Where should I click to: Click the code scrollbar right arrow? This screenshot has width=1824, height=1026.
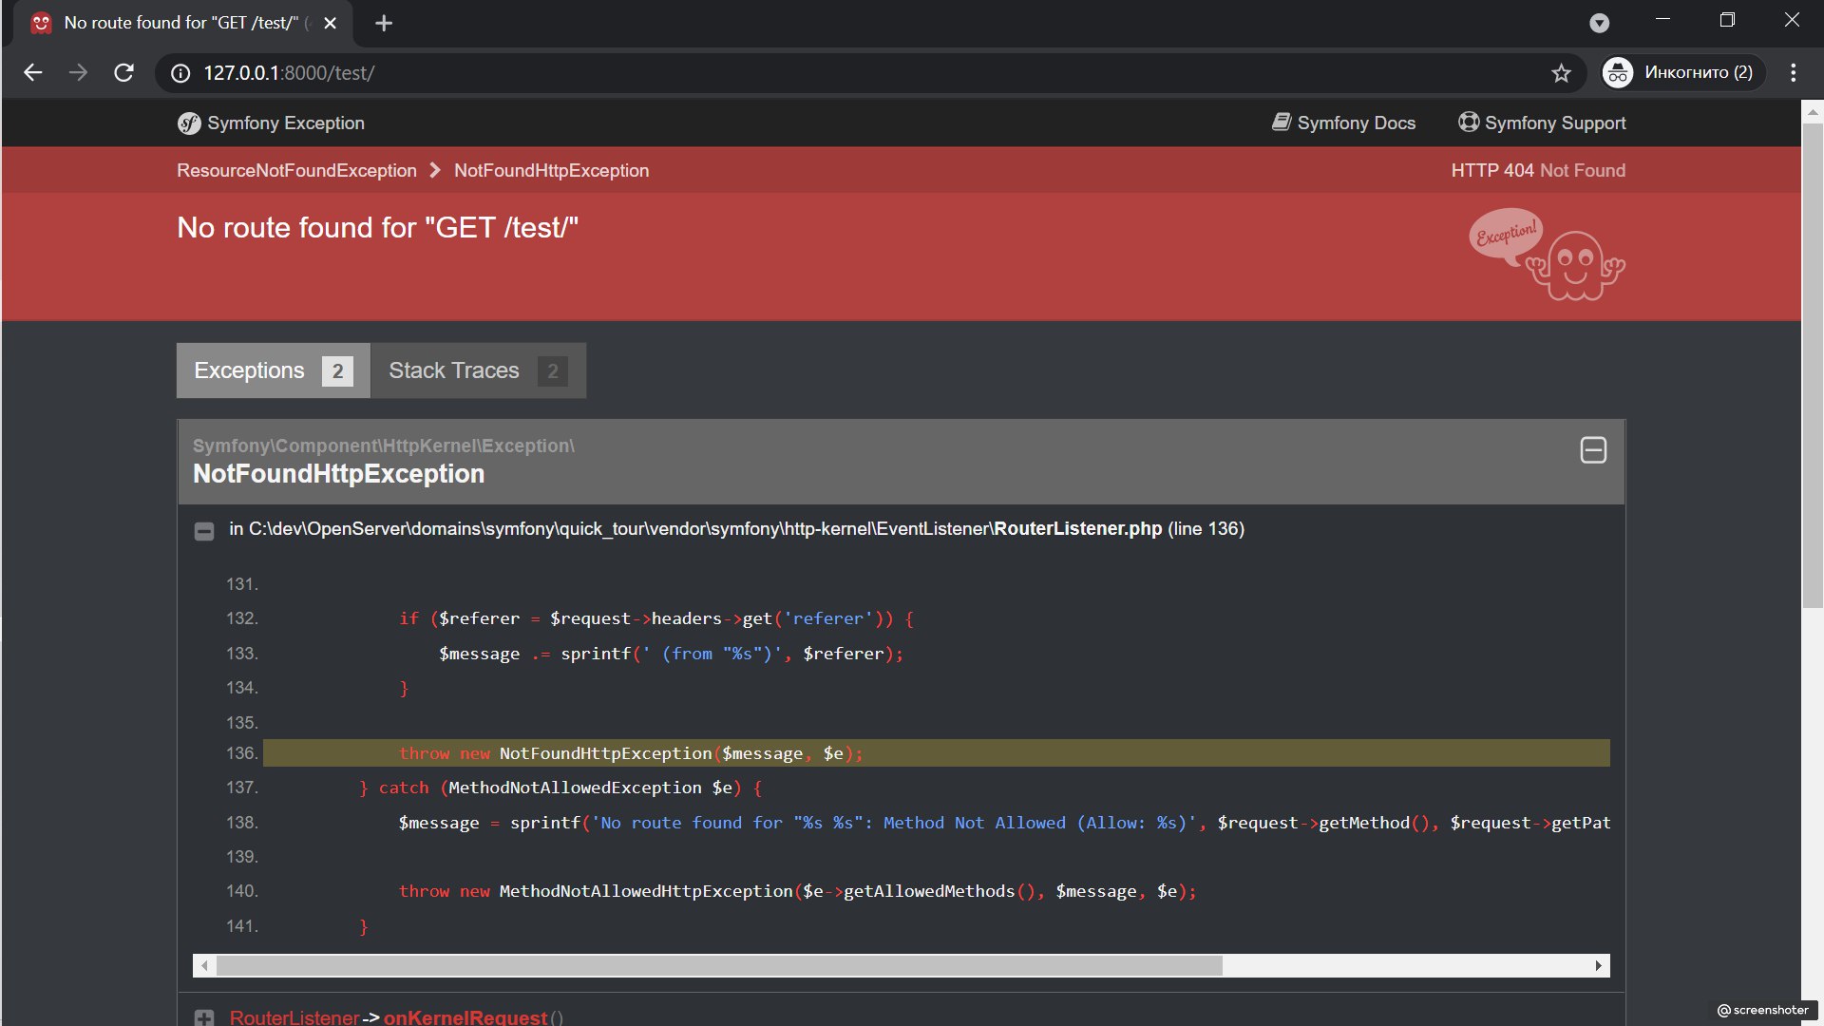[1599, 966]
